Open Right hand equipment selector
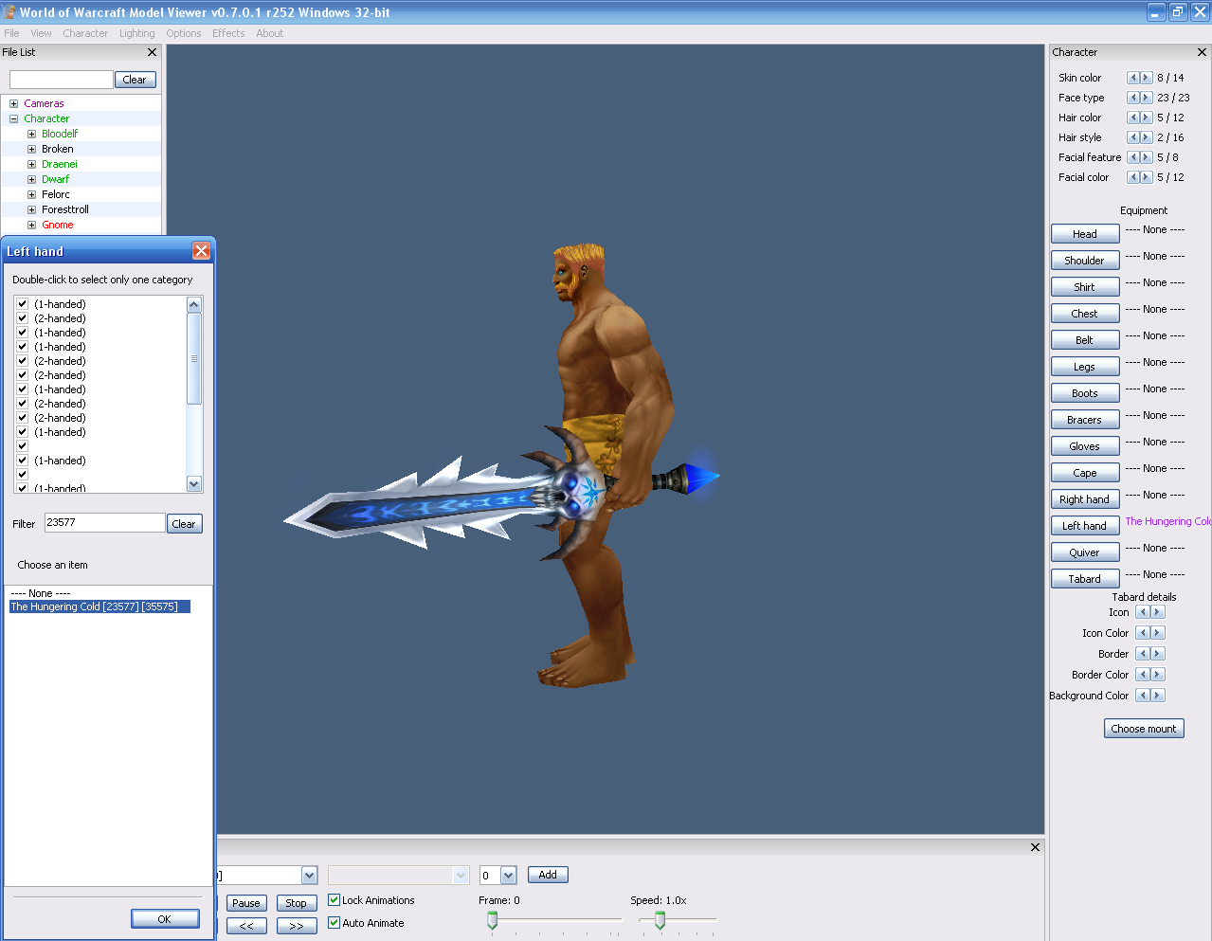 pyautogui.click(x=1085, y=498)
